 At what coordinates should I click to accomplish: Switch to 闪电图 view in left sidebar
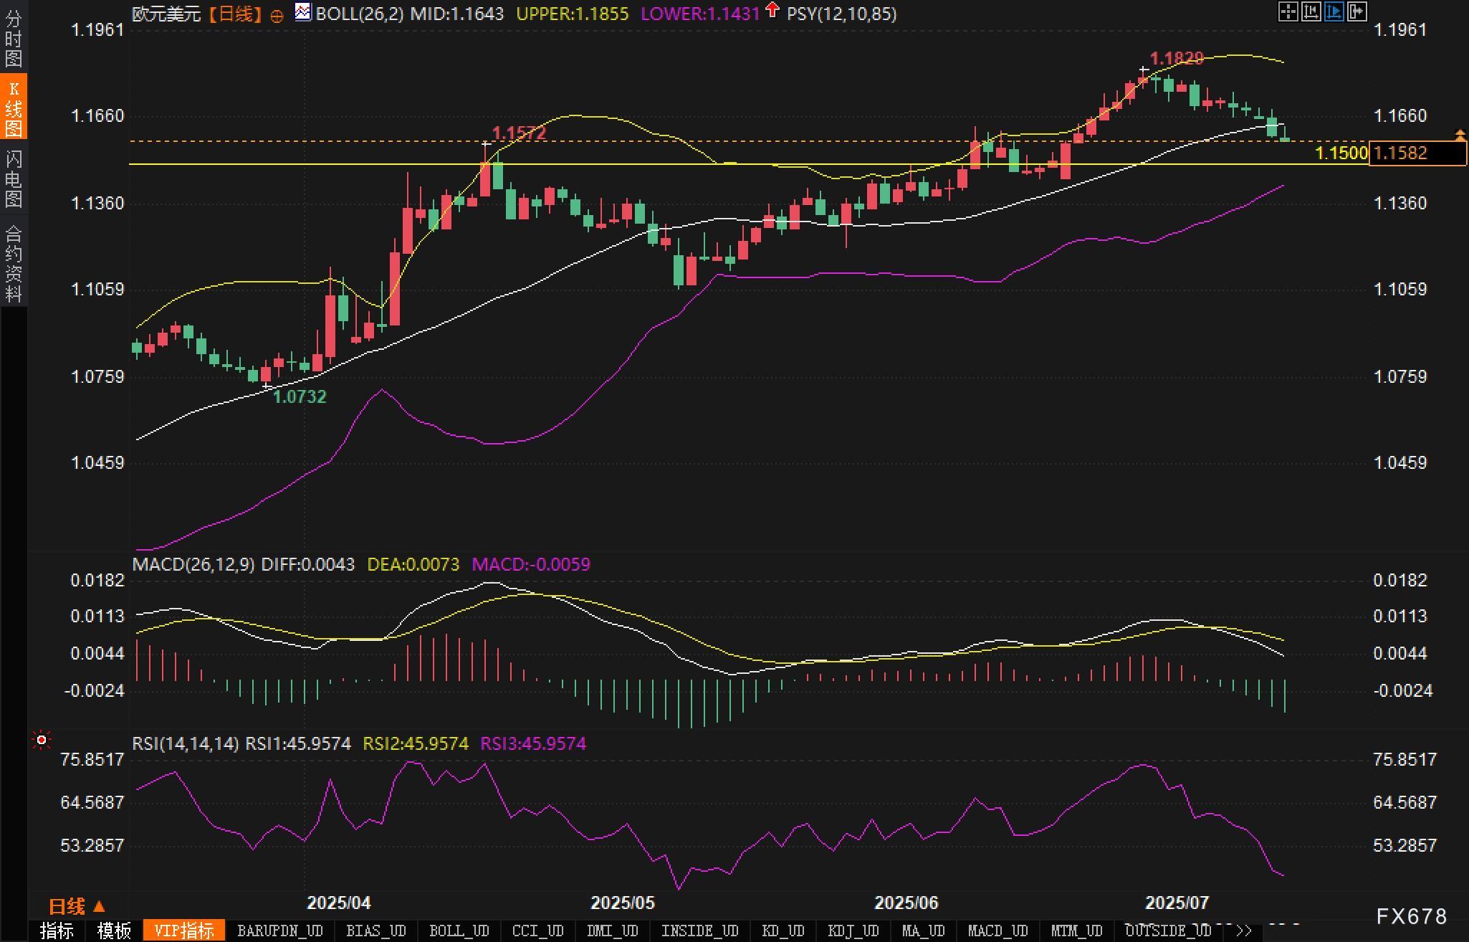14,179
